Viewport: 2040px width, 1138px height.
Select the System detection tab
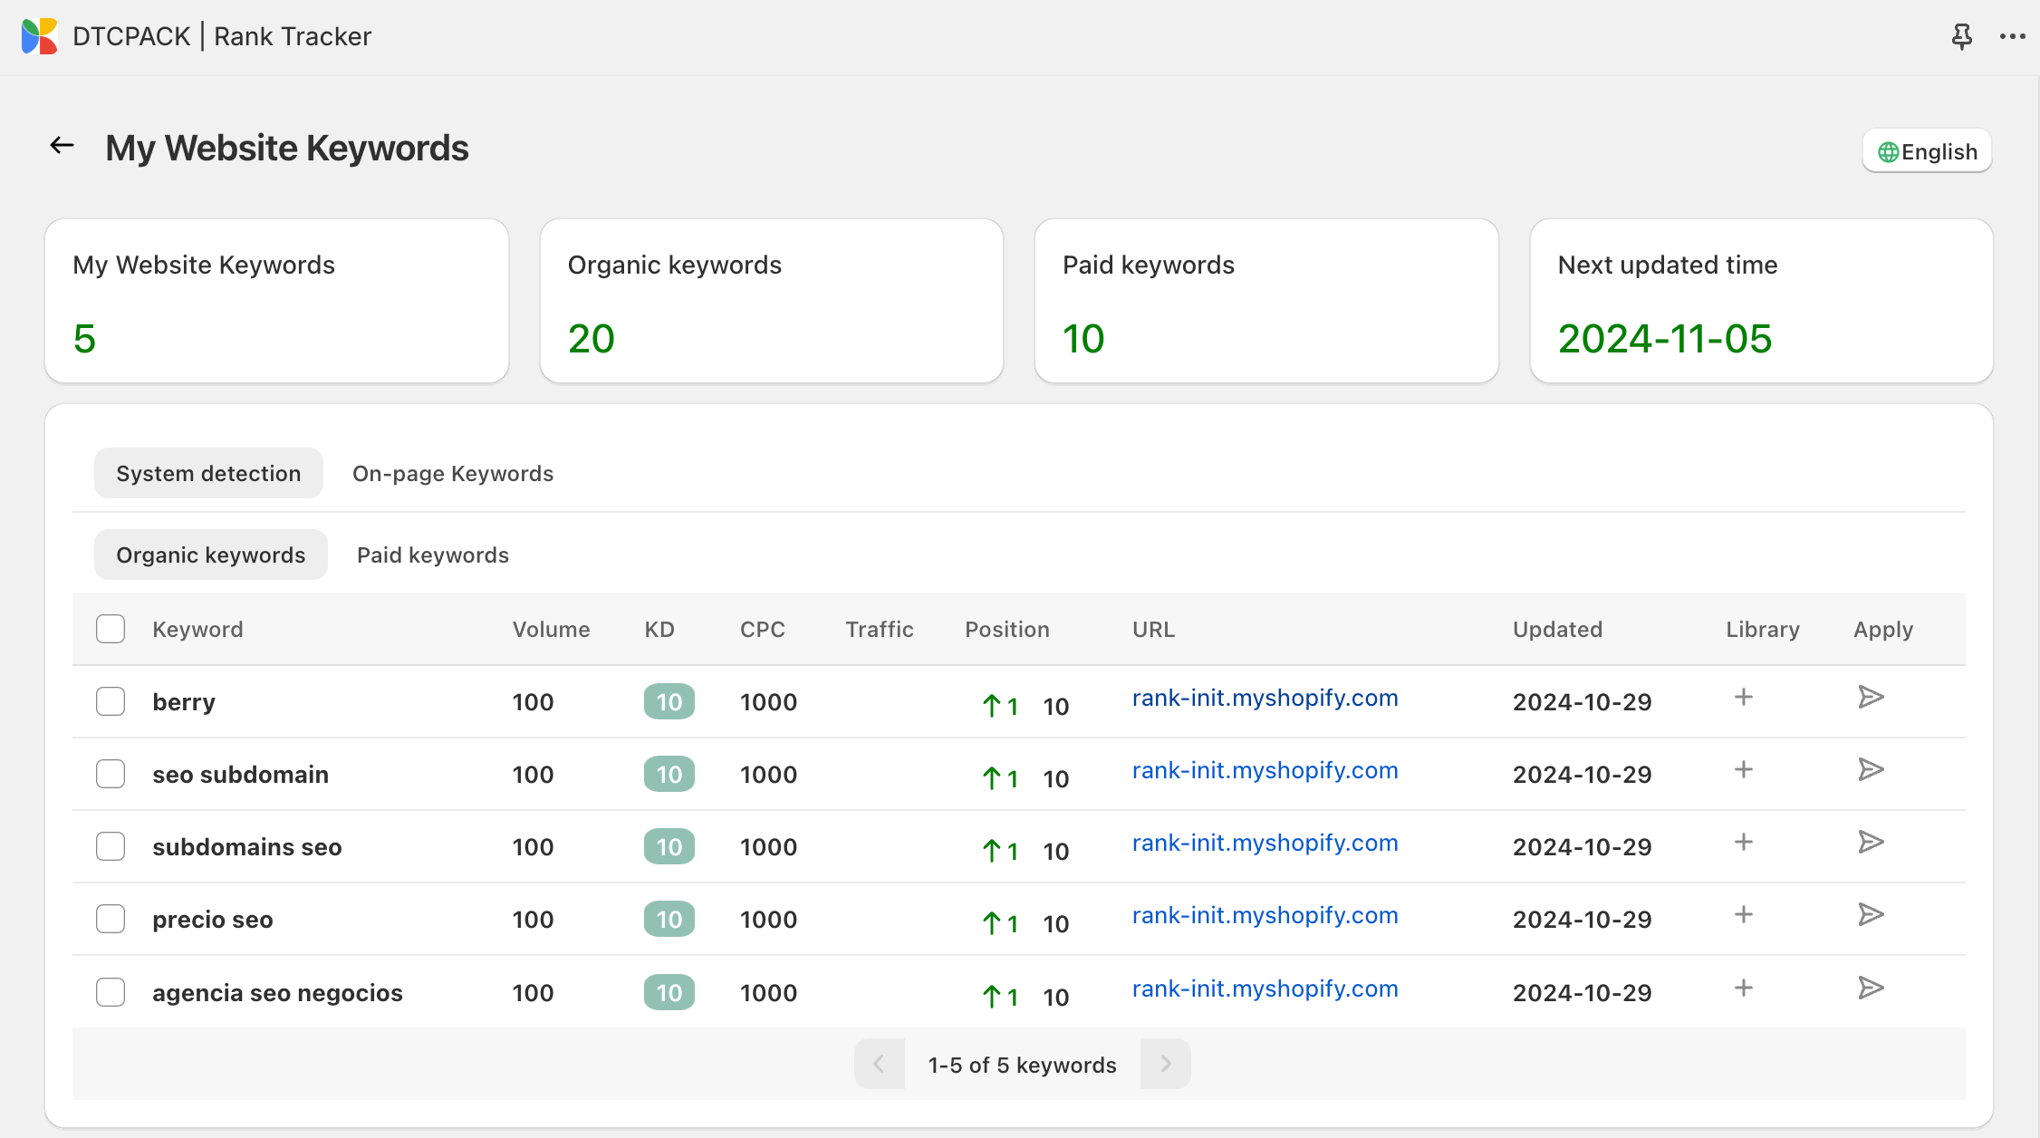tap(208, 473)
